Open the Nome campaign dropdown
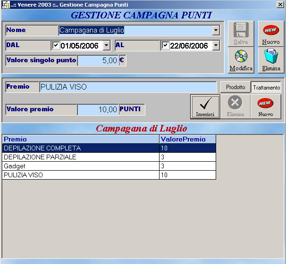The image size is (286, 264). point(216,30)
